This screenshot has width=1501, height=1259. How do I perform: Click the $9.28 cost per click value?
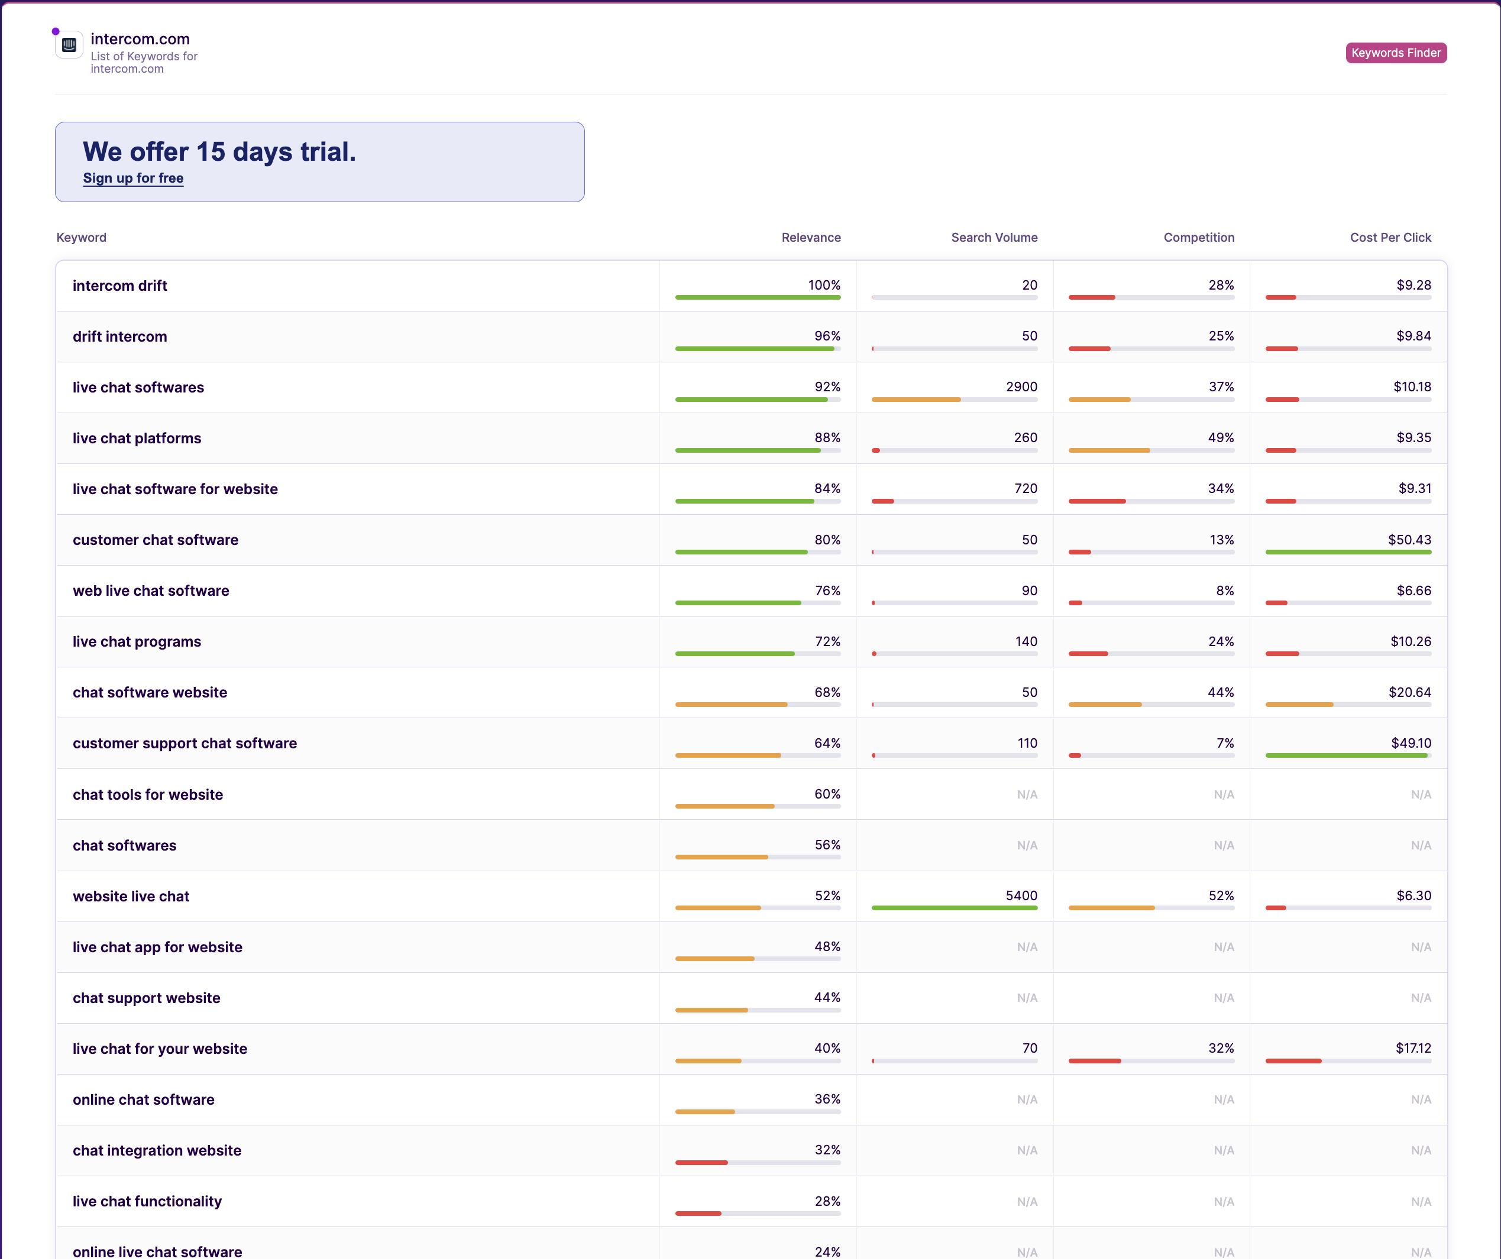pyautogui.click(x=1414, y=285)
